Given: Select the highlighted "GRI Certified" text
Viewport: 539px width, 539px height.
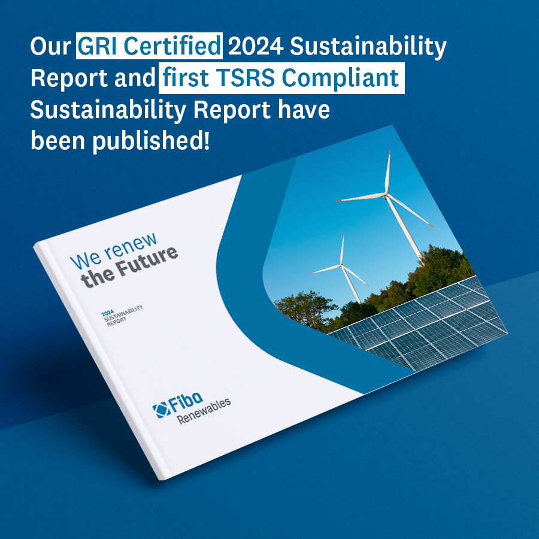Looking at the screenshot, I should pos(149,47).
